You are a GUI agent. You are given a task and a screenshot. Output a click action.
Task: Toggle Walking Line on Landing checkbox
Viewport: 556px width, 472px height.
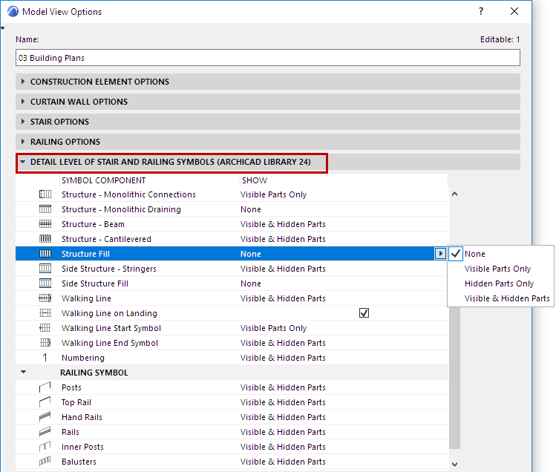364,313
